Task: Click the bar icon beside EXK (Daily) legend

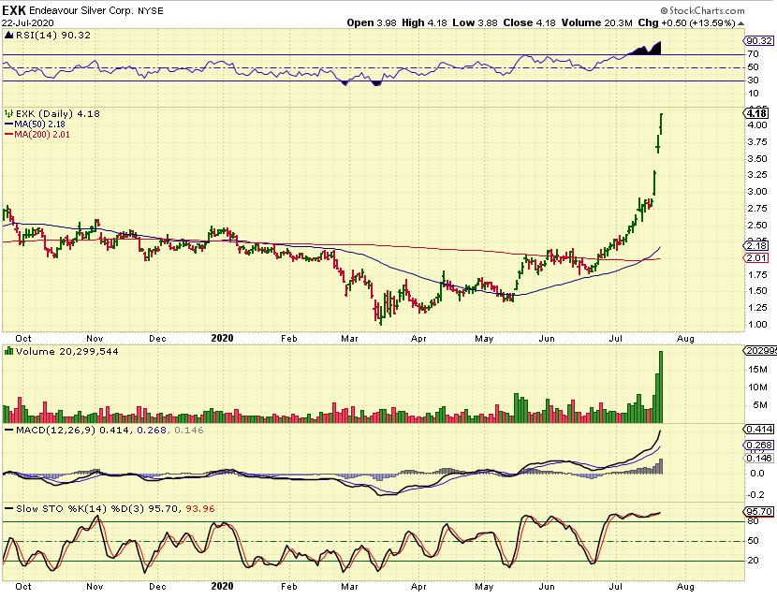Action: [x=9, y=113]
